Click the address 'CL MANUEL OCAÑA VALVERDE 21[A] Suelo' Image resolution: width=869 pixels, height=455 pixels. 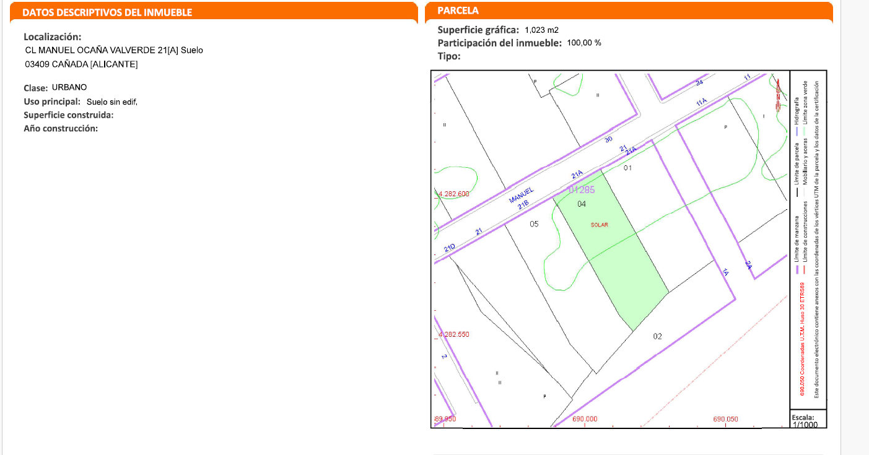tap(114, 50)
